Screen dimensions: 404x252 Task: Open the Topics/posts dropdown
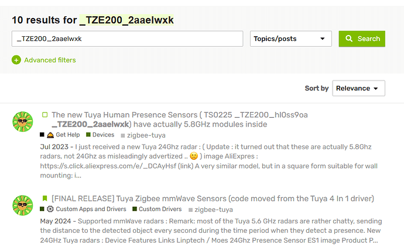pos(289,39)
